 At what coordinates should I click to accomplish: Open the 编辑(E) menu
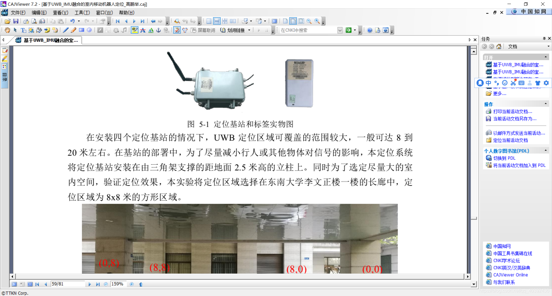click(39, 13)
